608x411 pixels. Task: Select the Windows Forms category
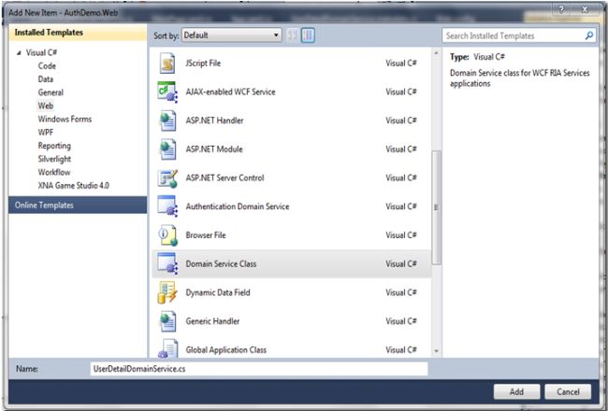[x=65, y=119]
